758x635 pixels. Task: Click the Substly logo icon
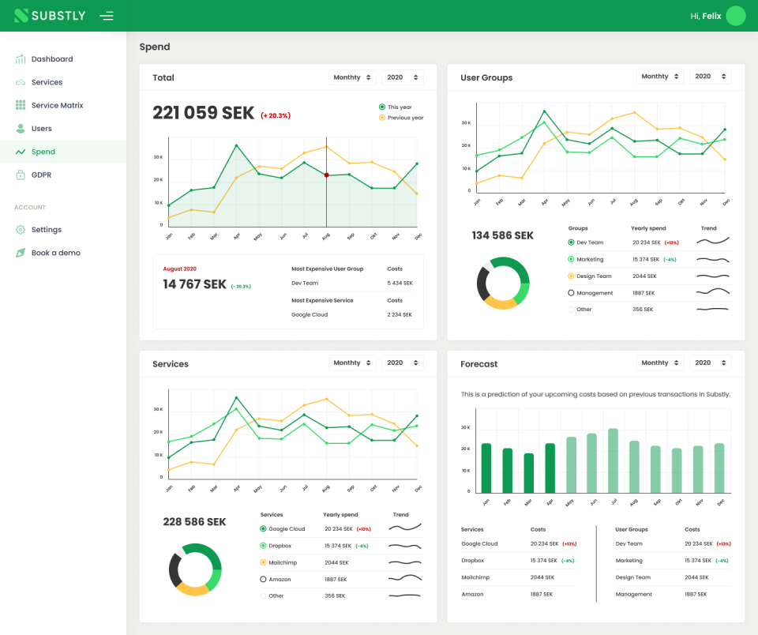pyautogui.click(x=21, y=16)
